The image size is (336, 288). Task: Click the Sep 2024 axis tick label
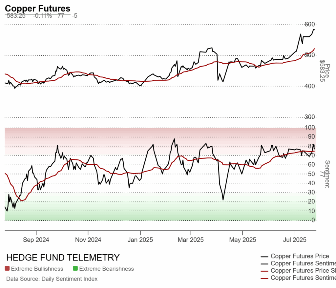coord(36,239)
